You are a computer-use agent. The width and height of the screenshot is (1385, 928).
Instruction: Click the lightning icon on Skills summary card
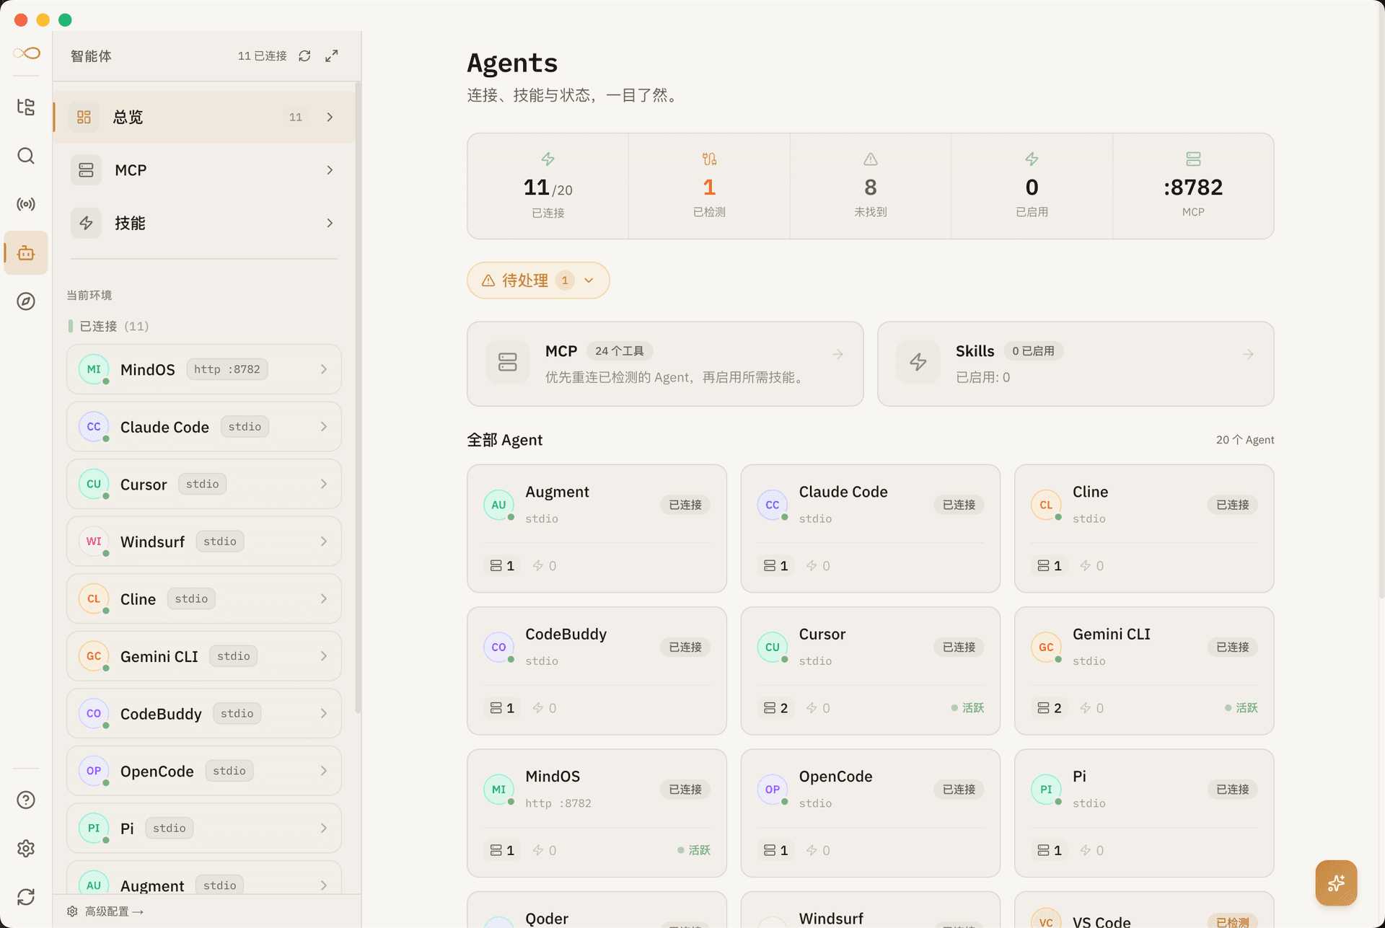click(918, 362)
